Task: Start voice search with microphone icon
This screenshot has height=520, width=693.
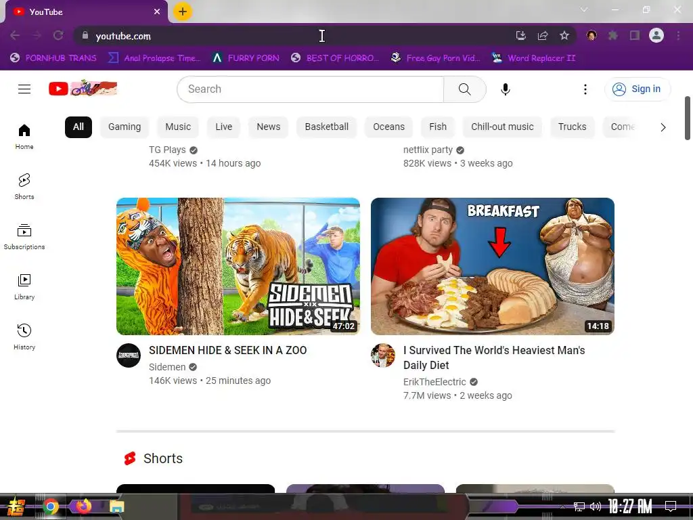Action: pos(505,89)
